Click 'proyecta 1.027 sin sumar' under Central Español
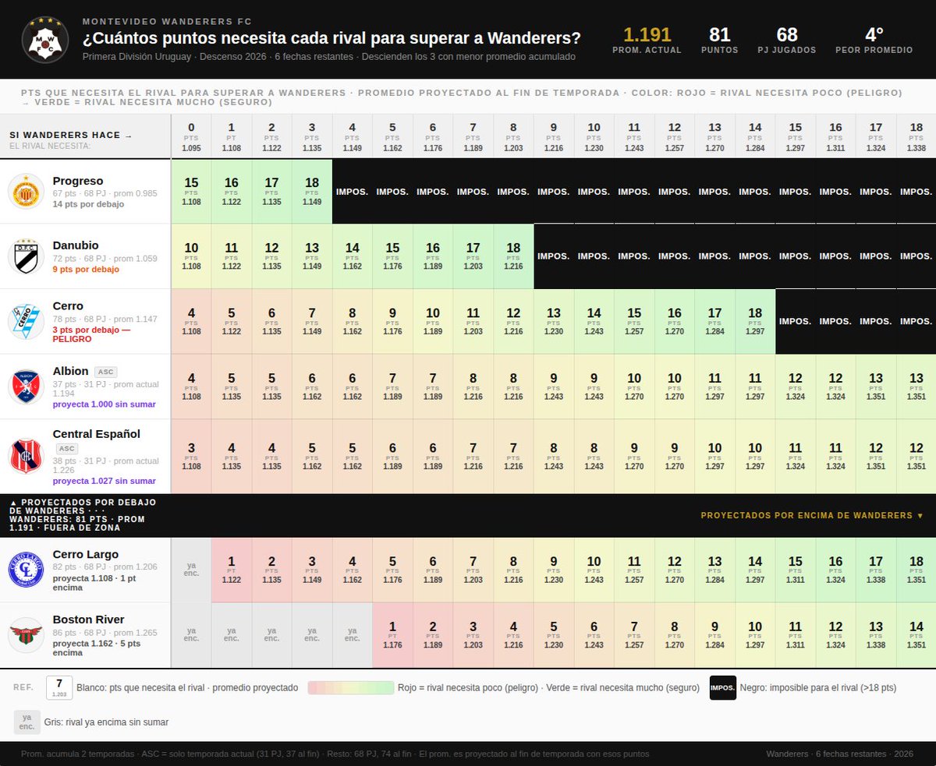 click(104, 481)
